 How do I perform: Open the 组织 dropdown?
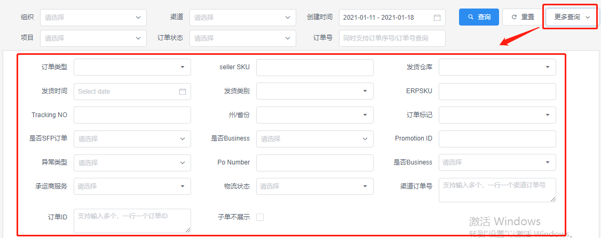click(x=93, y=17)
